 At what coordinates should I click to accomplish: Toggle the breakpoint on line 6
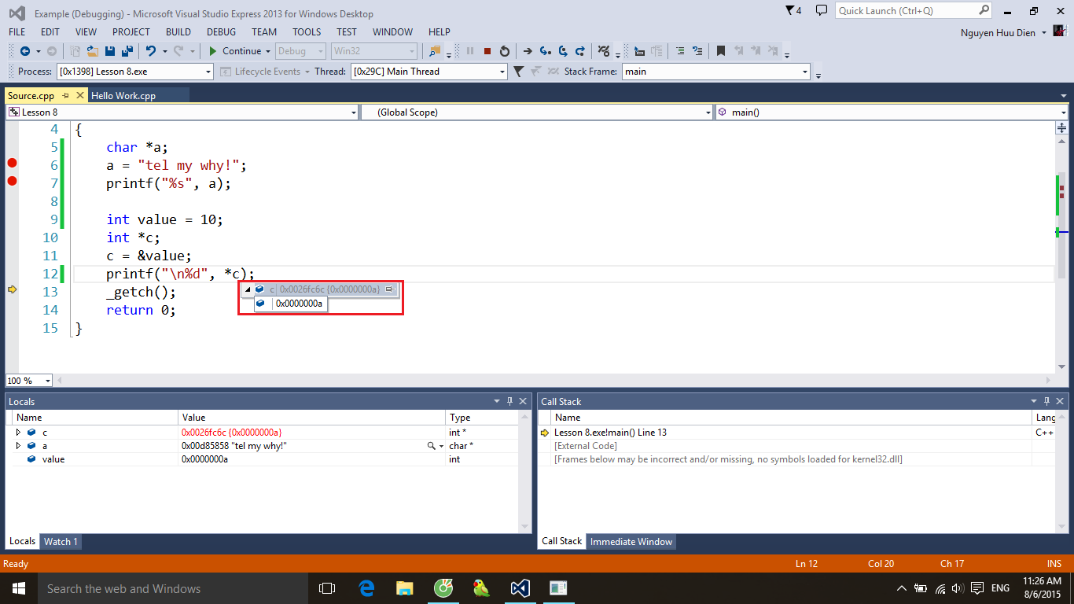[x=12, y=163]
